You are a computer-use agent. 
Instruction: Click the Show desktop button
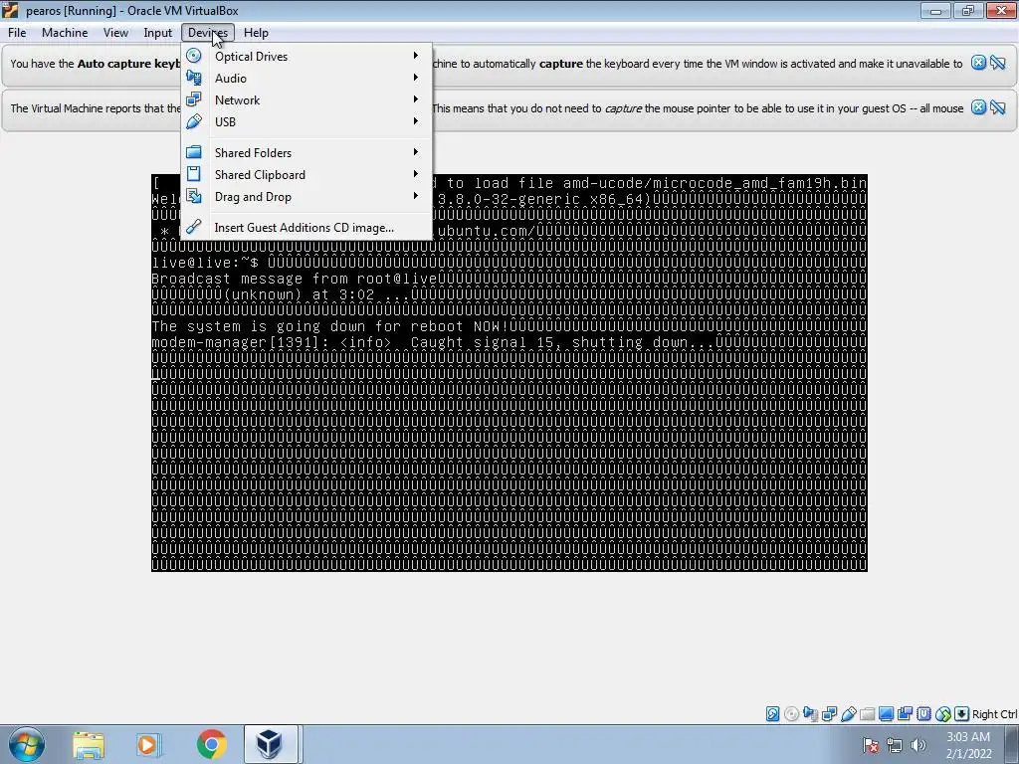click(1012, 745)
